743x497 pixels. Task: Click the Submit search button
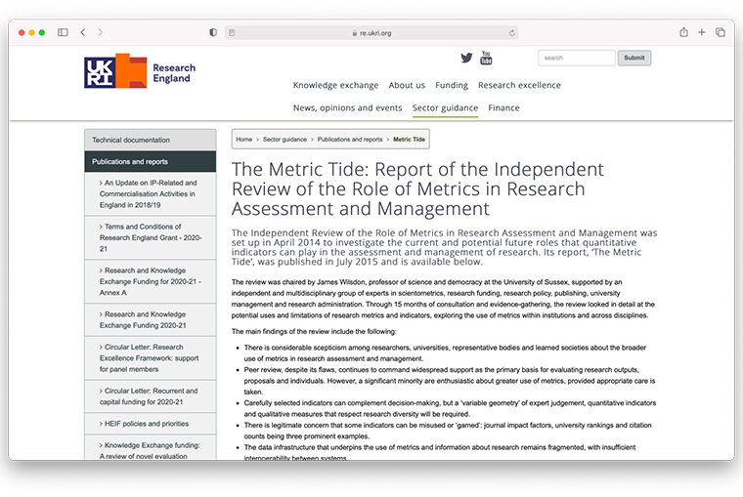tap(634, 58)
